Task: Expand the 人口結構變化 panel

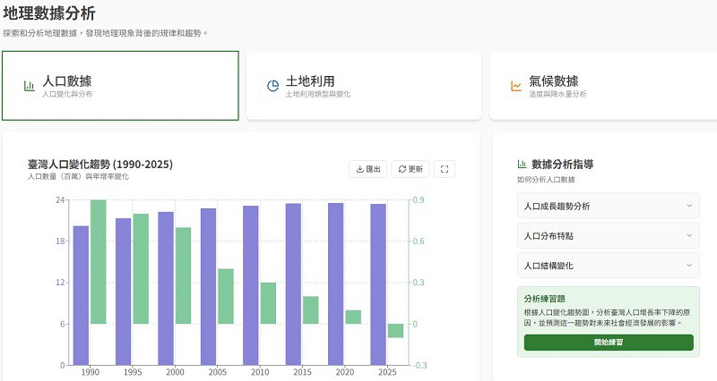Action: point(609,266)
